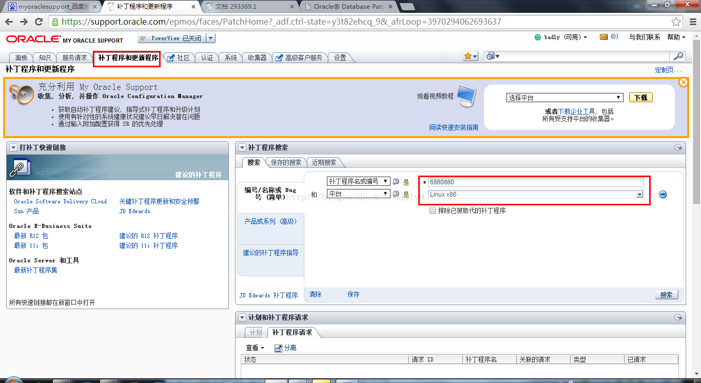Click the 最新补丁程序集 link
This screenshot has height=383, width=701.
[35, 270]
